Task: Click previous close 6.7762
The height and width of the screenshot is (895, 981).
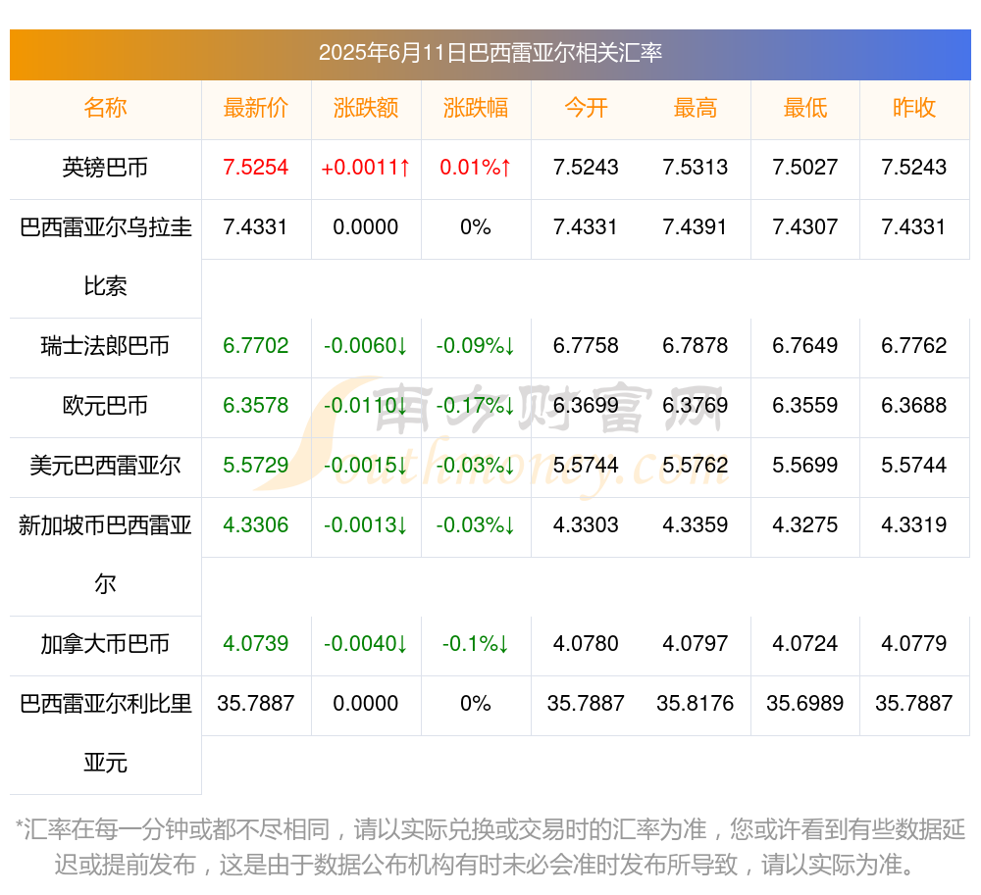Action: (x=914, y=346)
